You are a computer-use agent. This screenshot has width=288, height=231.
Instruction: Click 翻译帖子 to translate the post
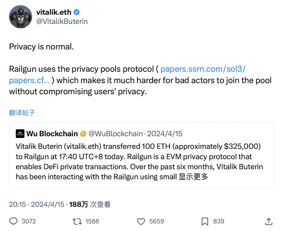pyautogui.click(x=22, y=113)
